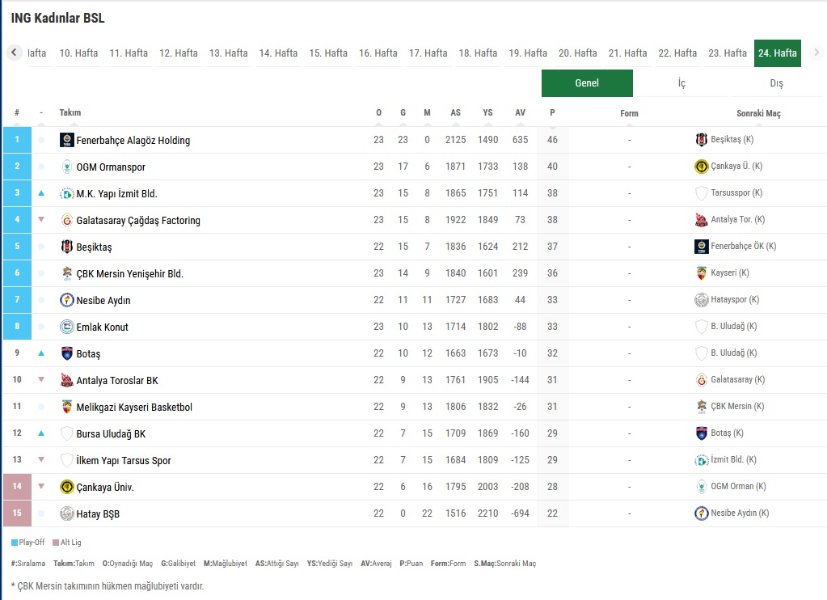827x600 pixels.
Task: Sort by the O column header
Action: click(x=378, y=113)
